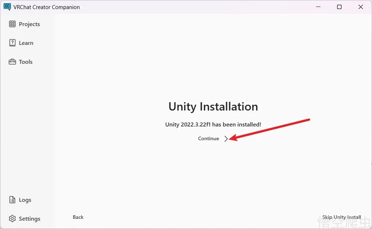Close the VRChat Creator Companion window

click(x=361, y=7)
